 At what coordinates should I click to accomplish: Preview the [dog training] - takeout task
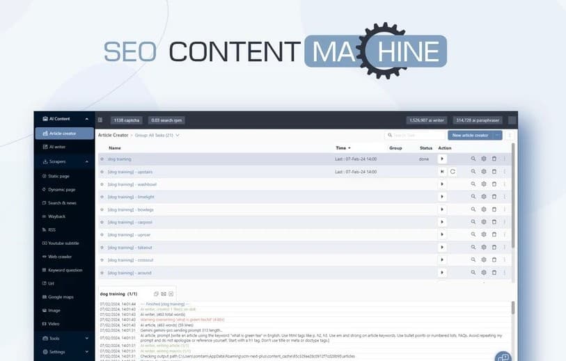(x=473, y=248)
